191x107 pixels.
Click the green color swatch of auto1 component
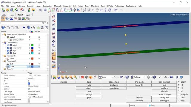coord(33,45)
